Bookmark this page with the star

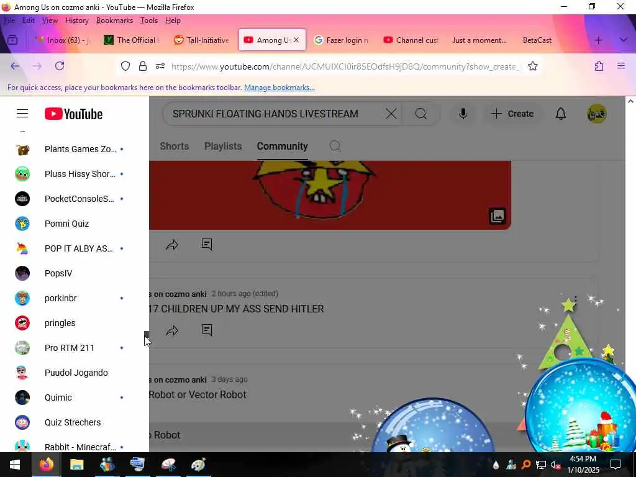[x=532, y=66]
